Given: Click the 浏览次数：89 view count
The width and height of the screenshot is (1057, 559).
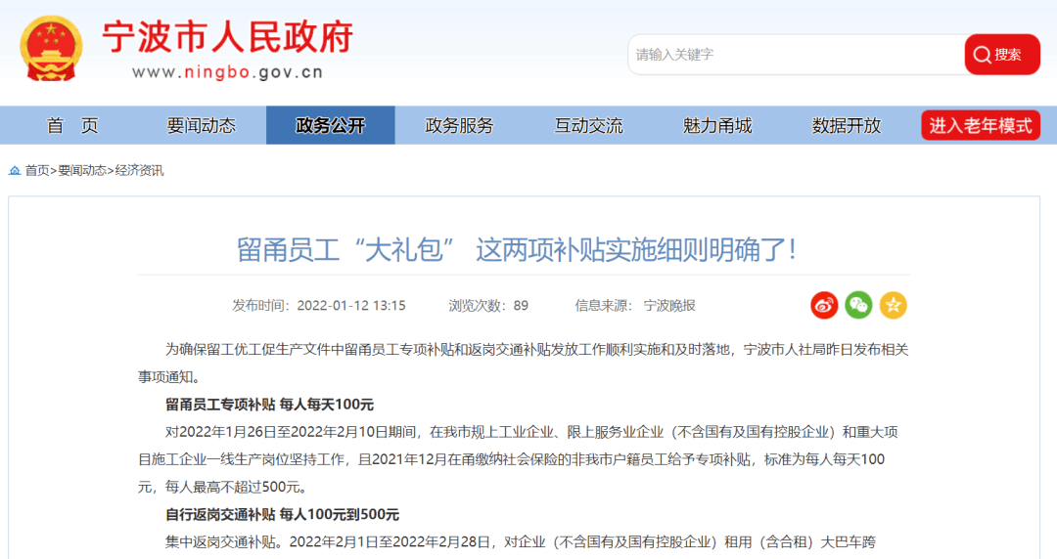Looking at the screenshot, I should tap(488, 306).
